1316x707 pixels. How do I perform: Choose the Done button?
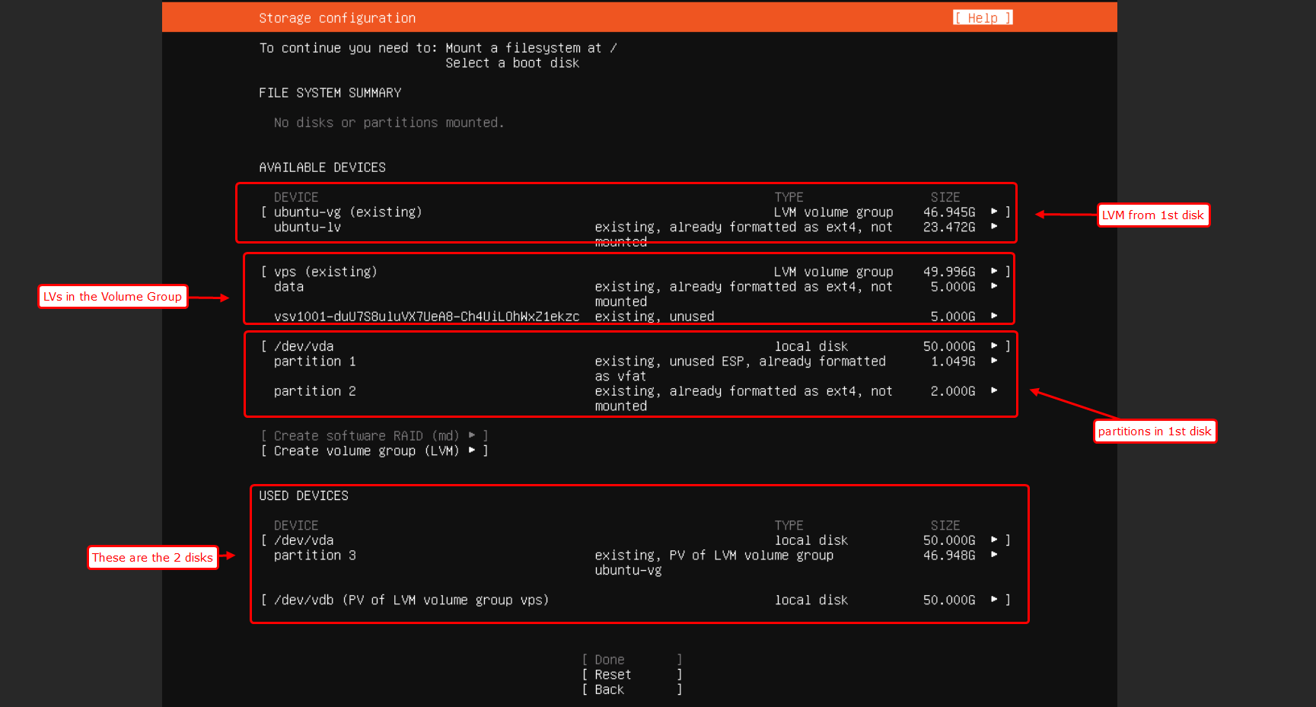[x=632, y=660]
